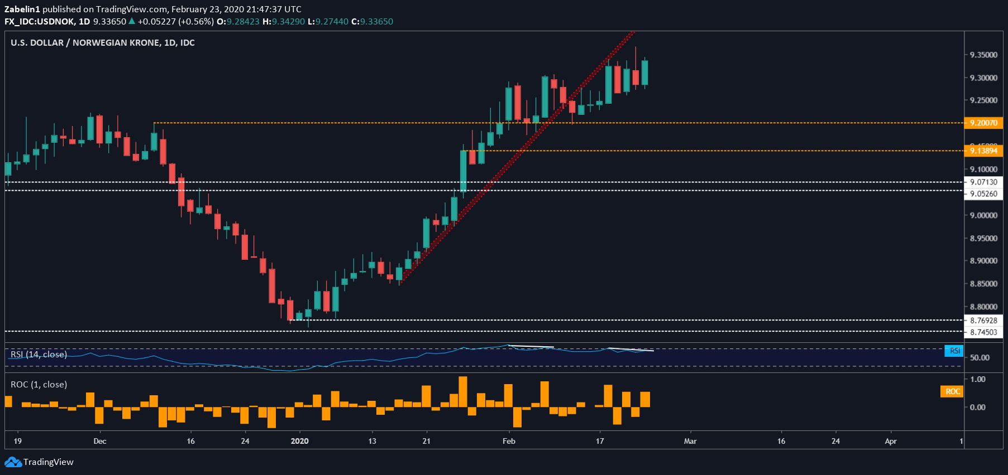Click the ROC 1.00 axis label

click(x=977, y=379)
